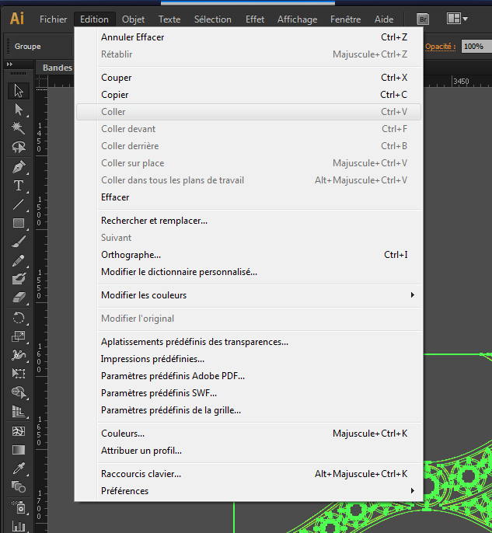Open the Aide menu
492x533 pixels.
(x=384, y=19)
